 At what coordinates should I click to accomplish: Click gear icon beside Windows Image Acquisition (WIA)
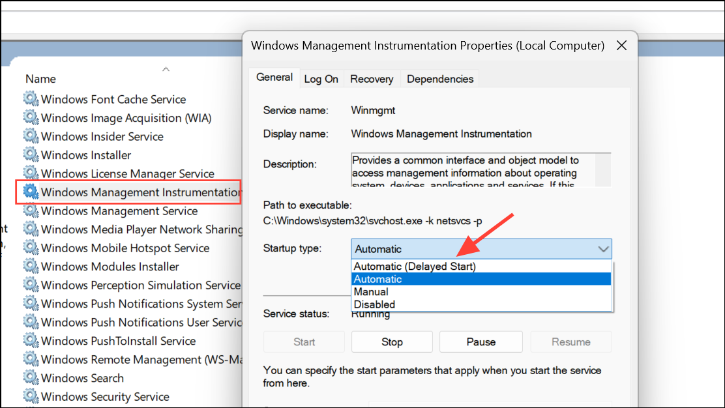click(x=31, y=117)
